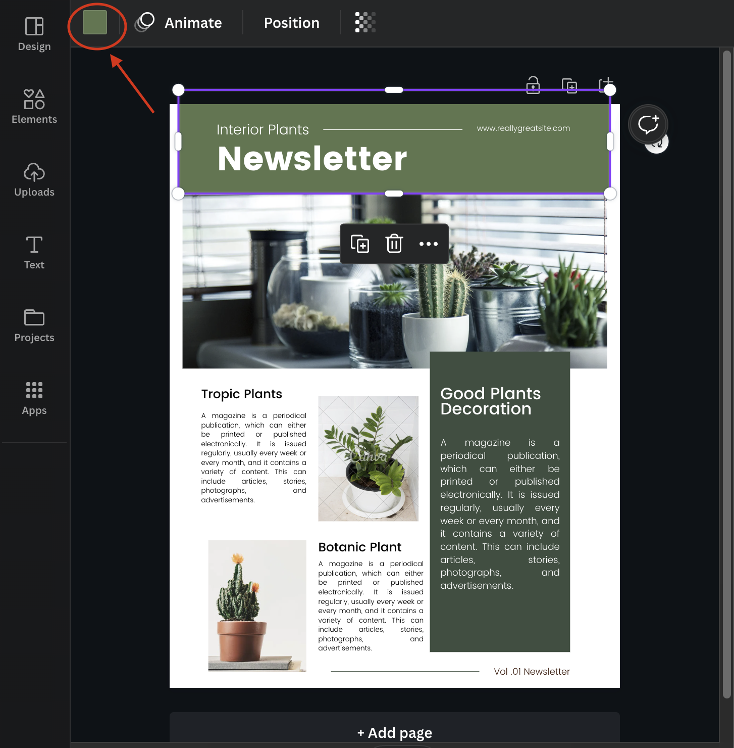Select the paragraph under Botanic Plant
734x748 pixels.
pyautogui.click(x=371, y=605)
